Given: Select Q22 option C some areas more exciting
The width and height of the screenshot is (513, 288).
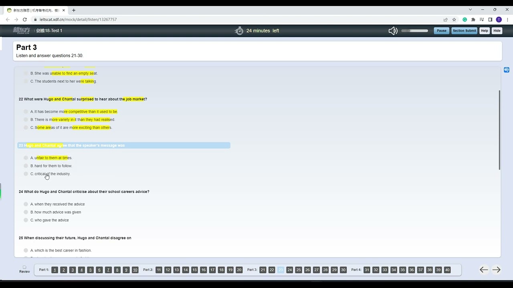Looking at the screenshot, I should pos(26,128).
